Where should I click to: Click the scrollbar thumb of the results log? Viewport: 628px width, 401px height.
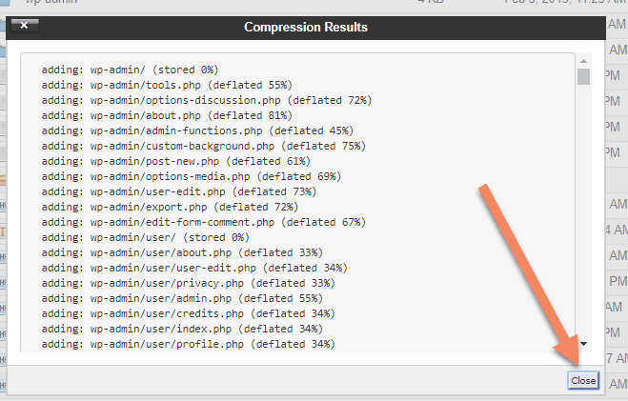click(583, 77)
